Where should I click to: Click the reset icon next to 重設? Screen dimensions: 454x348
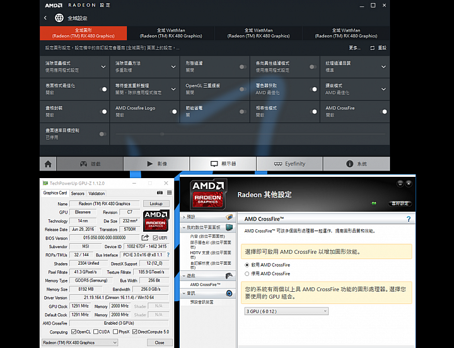[373, 48]
